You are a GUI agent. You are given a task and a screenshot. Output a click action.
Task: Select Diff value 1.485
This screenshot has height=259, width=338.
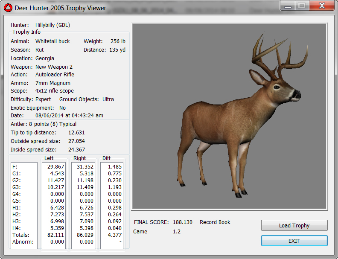click(114, 166)
